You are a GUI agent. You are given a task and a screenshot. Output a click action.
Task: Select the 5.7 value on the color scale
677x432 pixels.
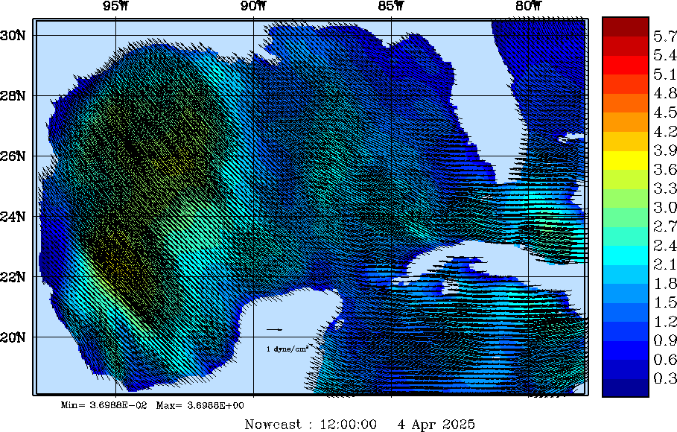(665, 36)
